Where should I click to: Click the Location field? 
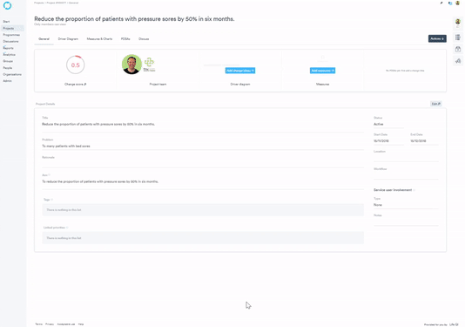[406, 158]
